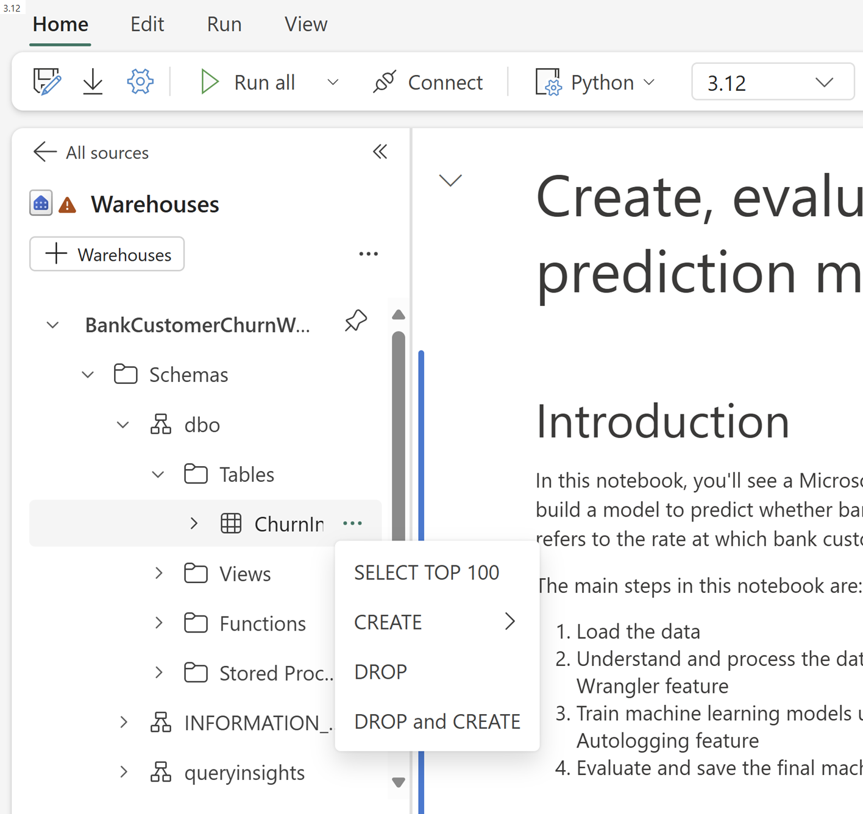
Task: Click the explorer scrollbar down arrow
Action: 399,782
